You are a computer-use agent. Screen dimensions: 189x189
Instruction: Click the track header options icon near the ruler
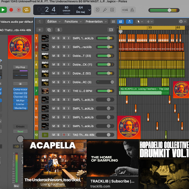click(111, 30)
